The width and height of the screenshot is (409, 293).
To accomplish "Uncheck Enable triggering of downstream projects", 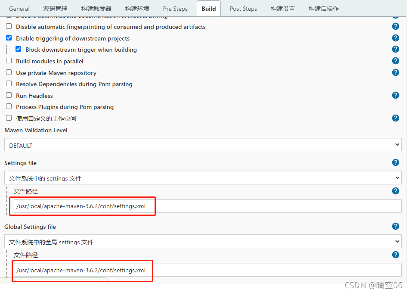I will 9,38.
